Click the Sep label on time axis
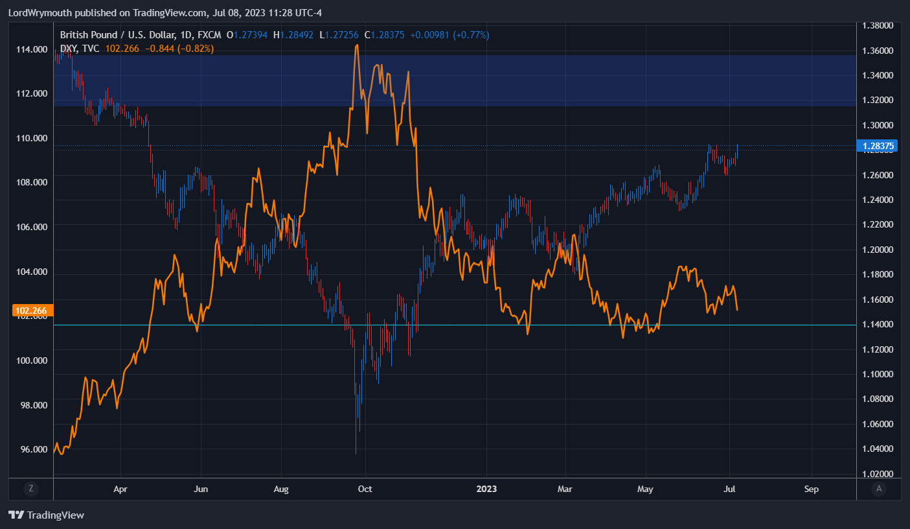 pyautogui.click(x=811, y=489)
